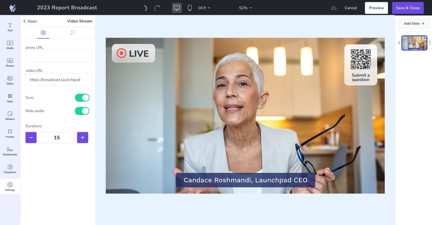Click the video URL input field
This screenshot has width=432, height=225.
point(59,80)
